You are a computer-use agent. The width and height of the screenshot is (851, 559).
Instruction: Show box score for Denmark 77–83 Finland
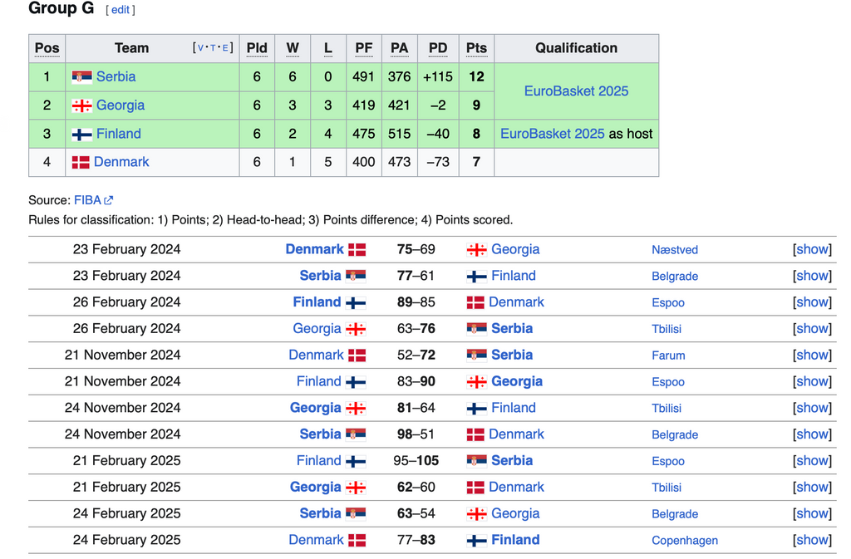tap(812, 540)
